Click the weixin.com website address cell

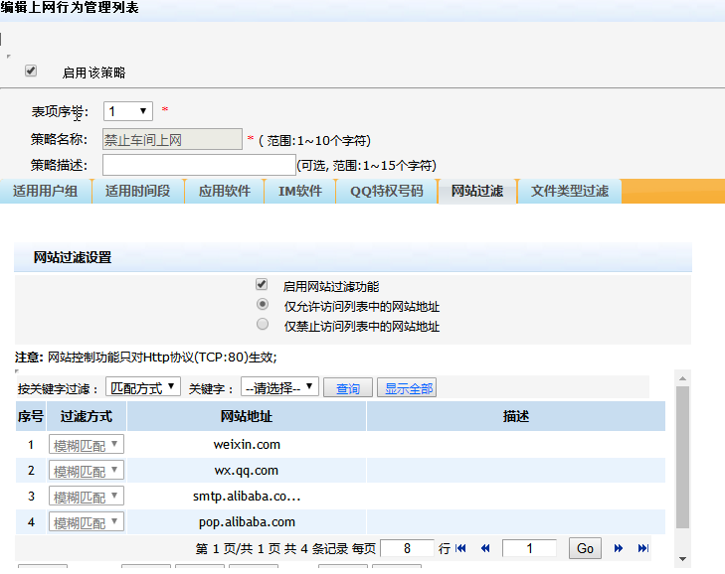247,444
